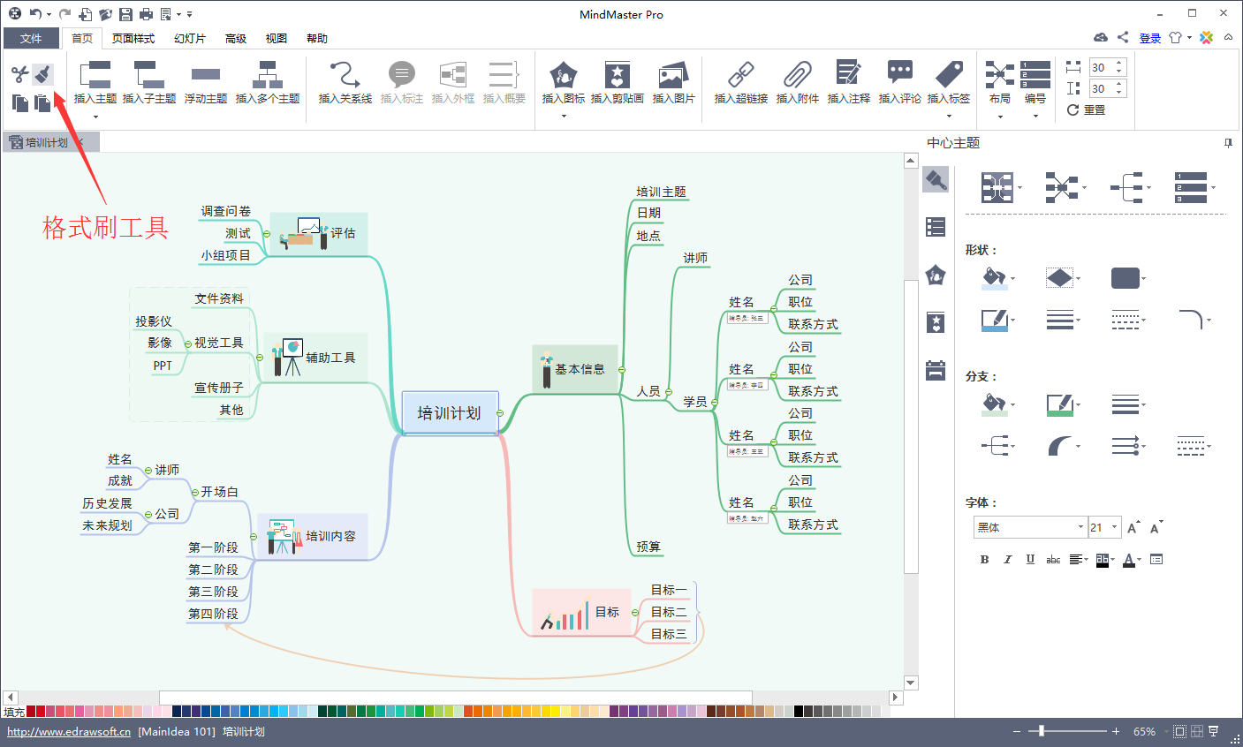Screen dimensions: 1243x747
Task: Open the shape fill color dropdown
Action: tap(1012, 279)
